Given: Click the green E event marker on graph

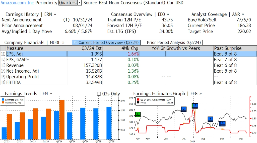Looking at the screenshot, I should tap(138, 114).
